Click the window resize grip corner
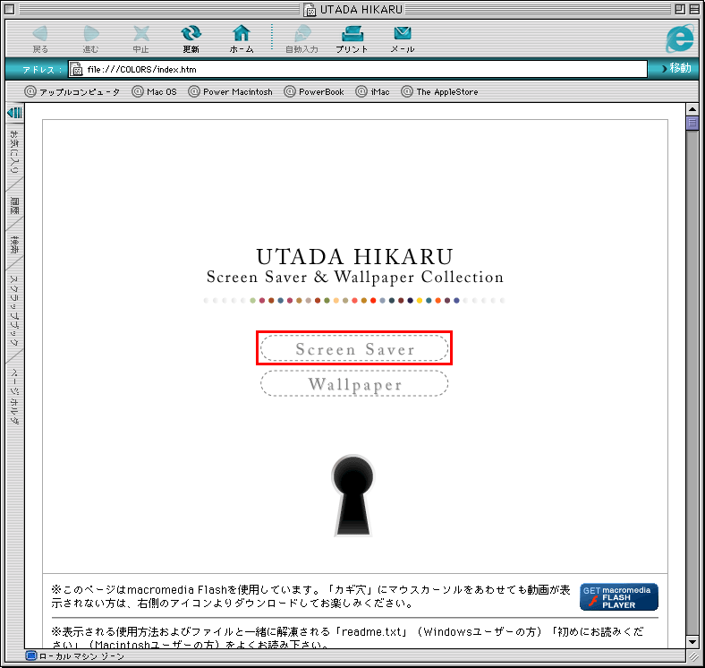705x668 pixels. click(x=693, y=656)
